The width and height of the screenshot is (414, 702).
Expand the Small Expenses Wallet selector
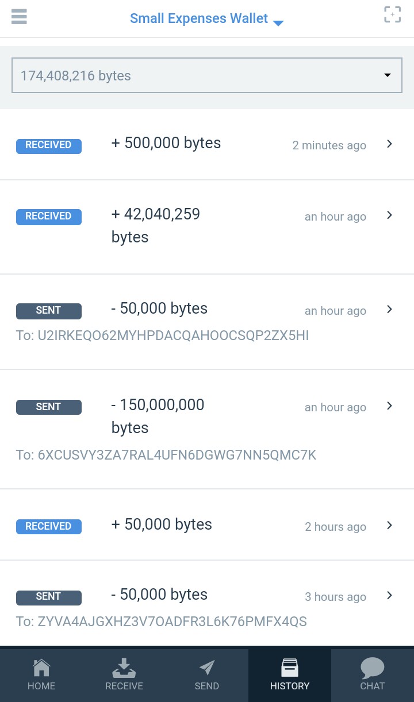278,23
